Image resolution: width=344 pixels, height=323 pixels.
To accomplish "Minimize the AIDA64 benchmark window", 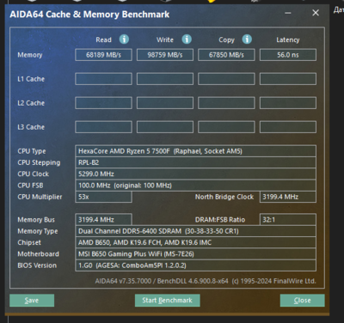I will (288, 13).
